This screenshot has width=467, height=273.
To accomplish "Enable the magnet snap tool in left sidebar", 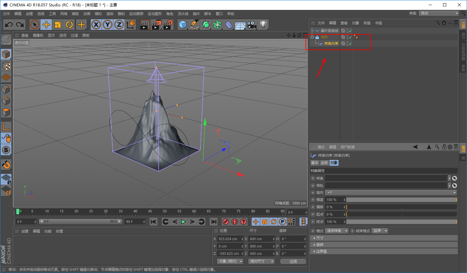I will point(6,165).
